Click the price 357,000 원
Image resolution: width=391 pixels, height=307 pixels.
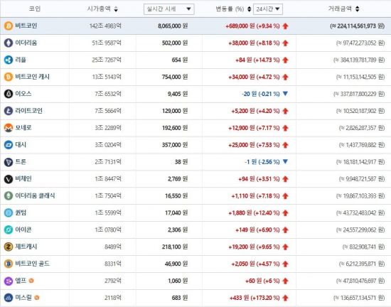(x=175, y=145)
